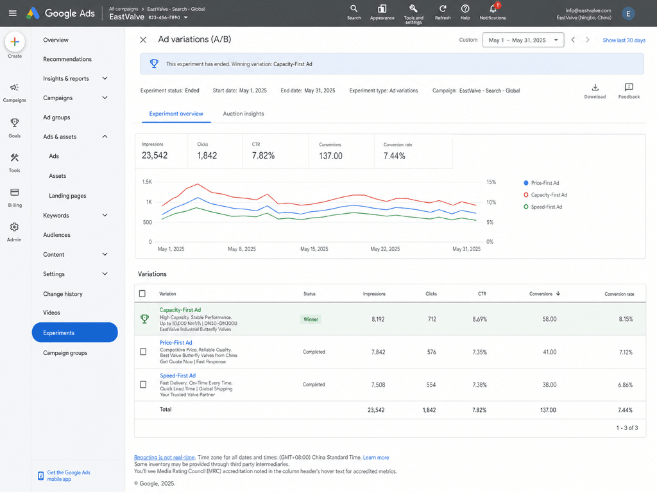Open the May 1 – May 31 date dropdown

(x=523, y=40)
